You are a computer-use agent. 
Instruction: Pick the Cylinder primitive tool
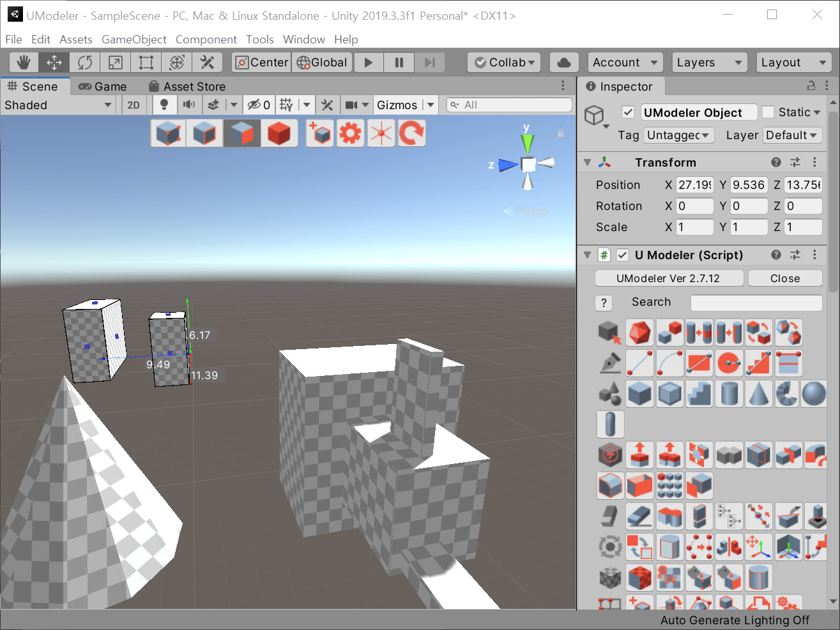point(729,393)
